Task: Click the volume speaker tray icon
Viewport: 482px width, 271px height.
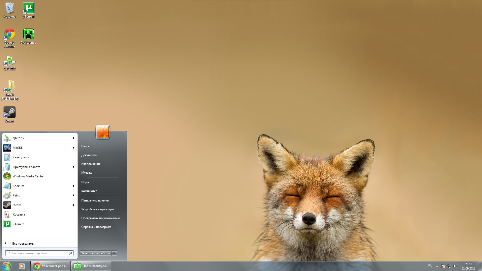Action: tap(455, 266)
